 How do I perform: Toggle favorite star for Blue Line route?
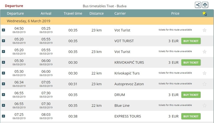click(204, 106)
